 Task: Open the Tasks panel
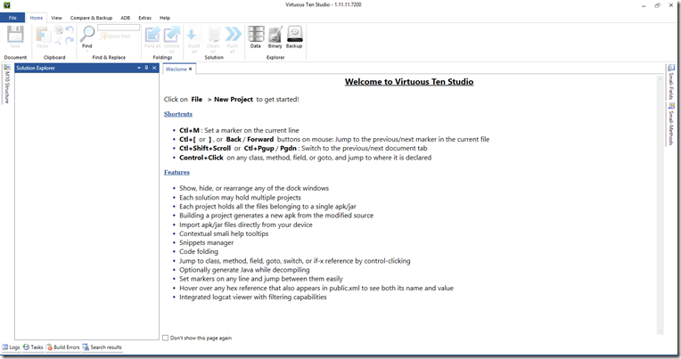point(33,347)
